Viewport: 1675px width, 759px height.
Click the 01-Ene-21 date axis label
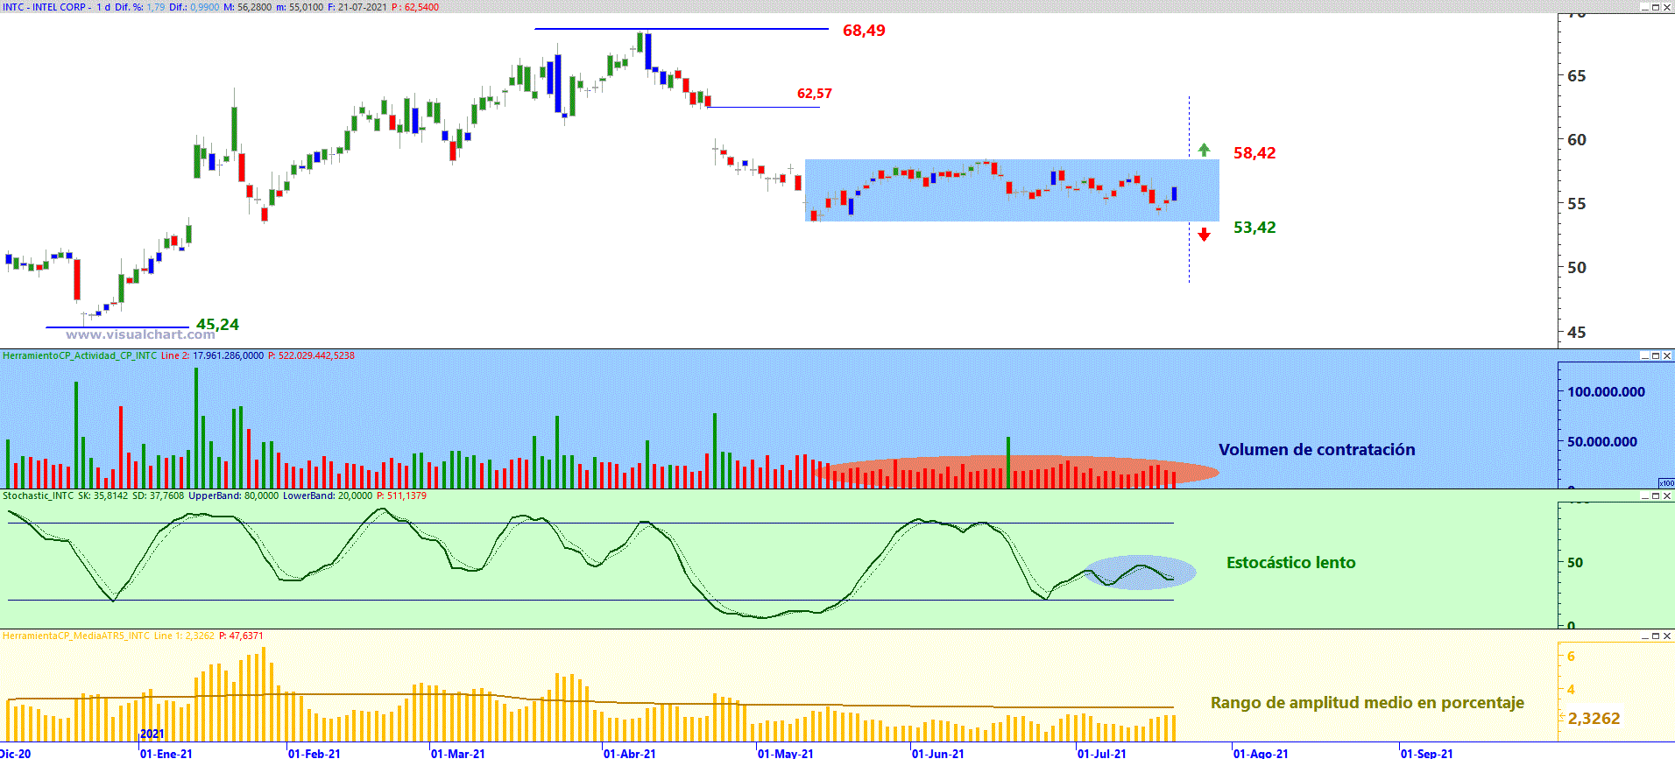tap(166, 753)
